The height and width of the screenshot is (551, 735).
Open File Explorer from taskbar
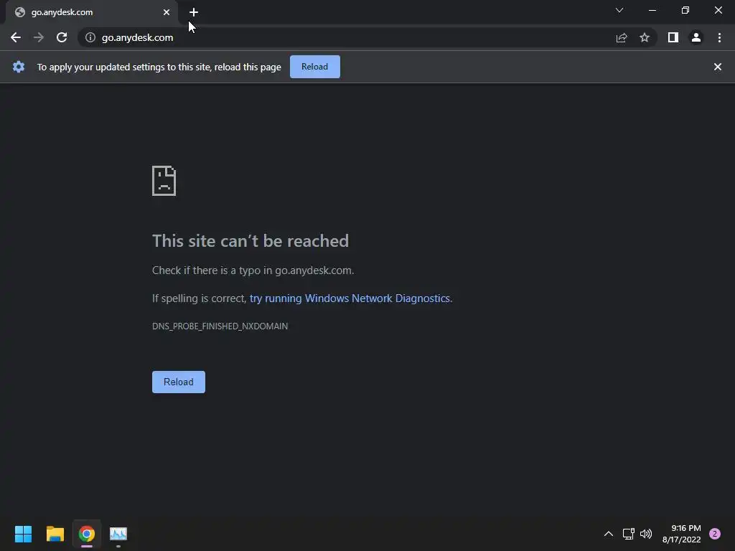tap(55, 534)
